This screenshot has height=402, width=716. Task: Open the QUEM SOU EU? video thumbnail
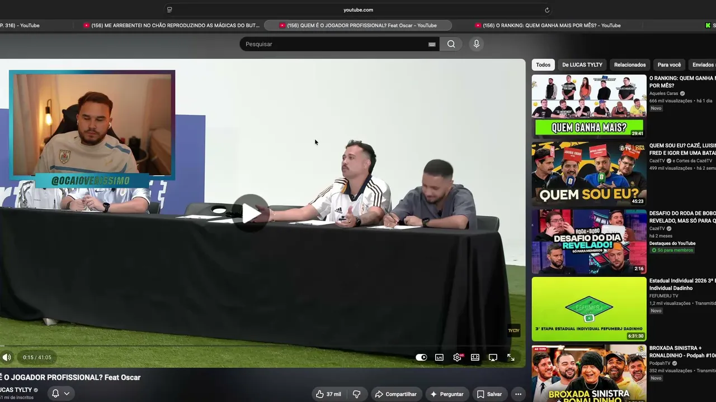tap(588, 174)
